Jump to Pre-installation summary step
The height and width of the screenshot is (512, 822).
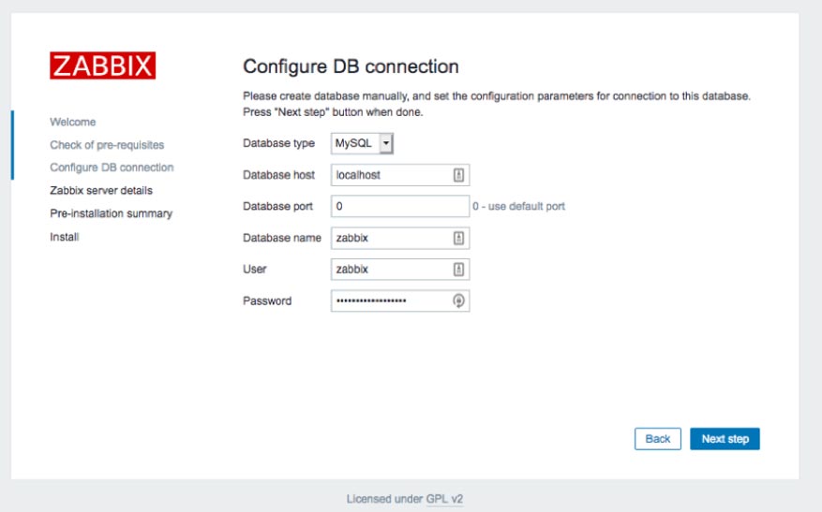tap(112, 213)
